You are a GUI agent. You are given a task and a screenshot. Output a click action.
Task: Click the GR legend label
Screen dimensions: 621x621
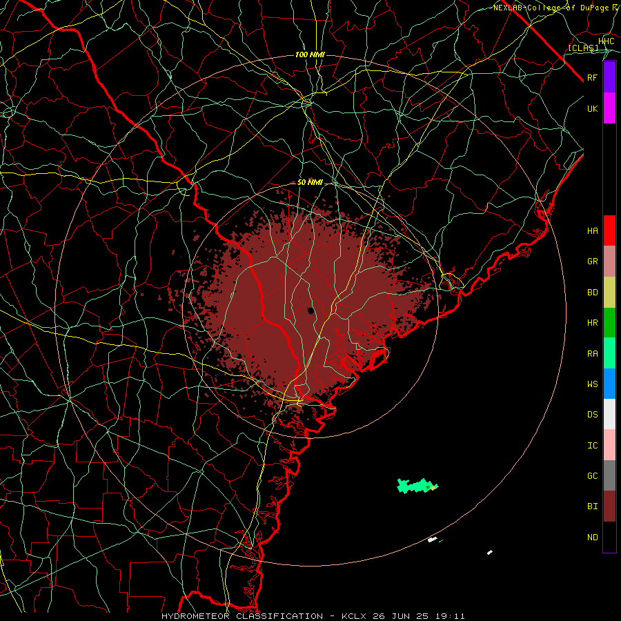click(x=593, y=262)
